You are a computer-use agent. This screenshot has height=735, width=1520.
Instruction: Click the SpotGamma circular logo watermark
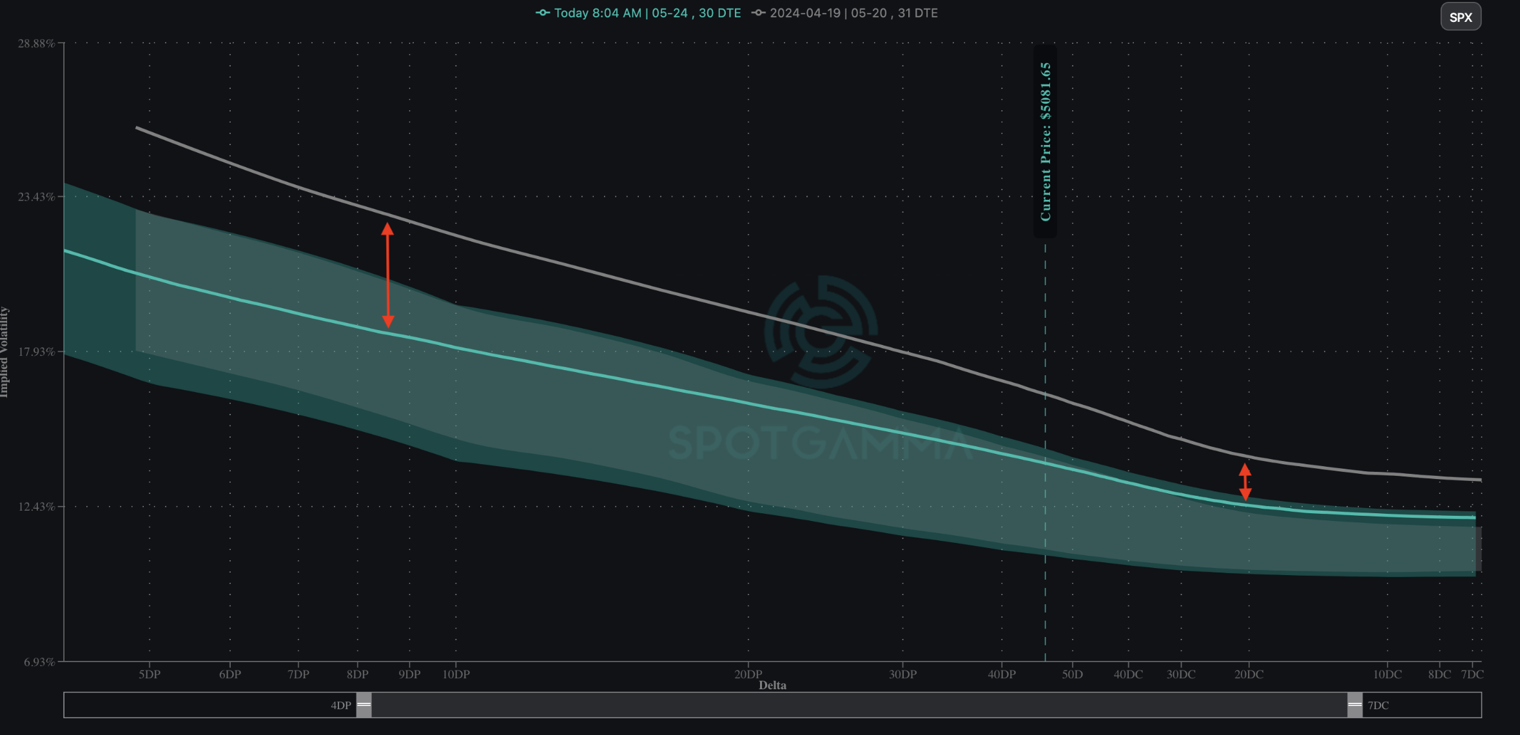click(x=821, y=331)
